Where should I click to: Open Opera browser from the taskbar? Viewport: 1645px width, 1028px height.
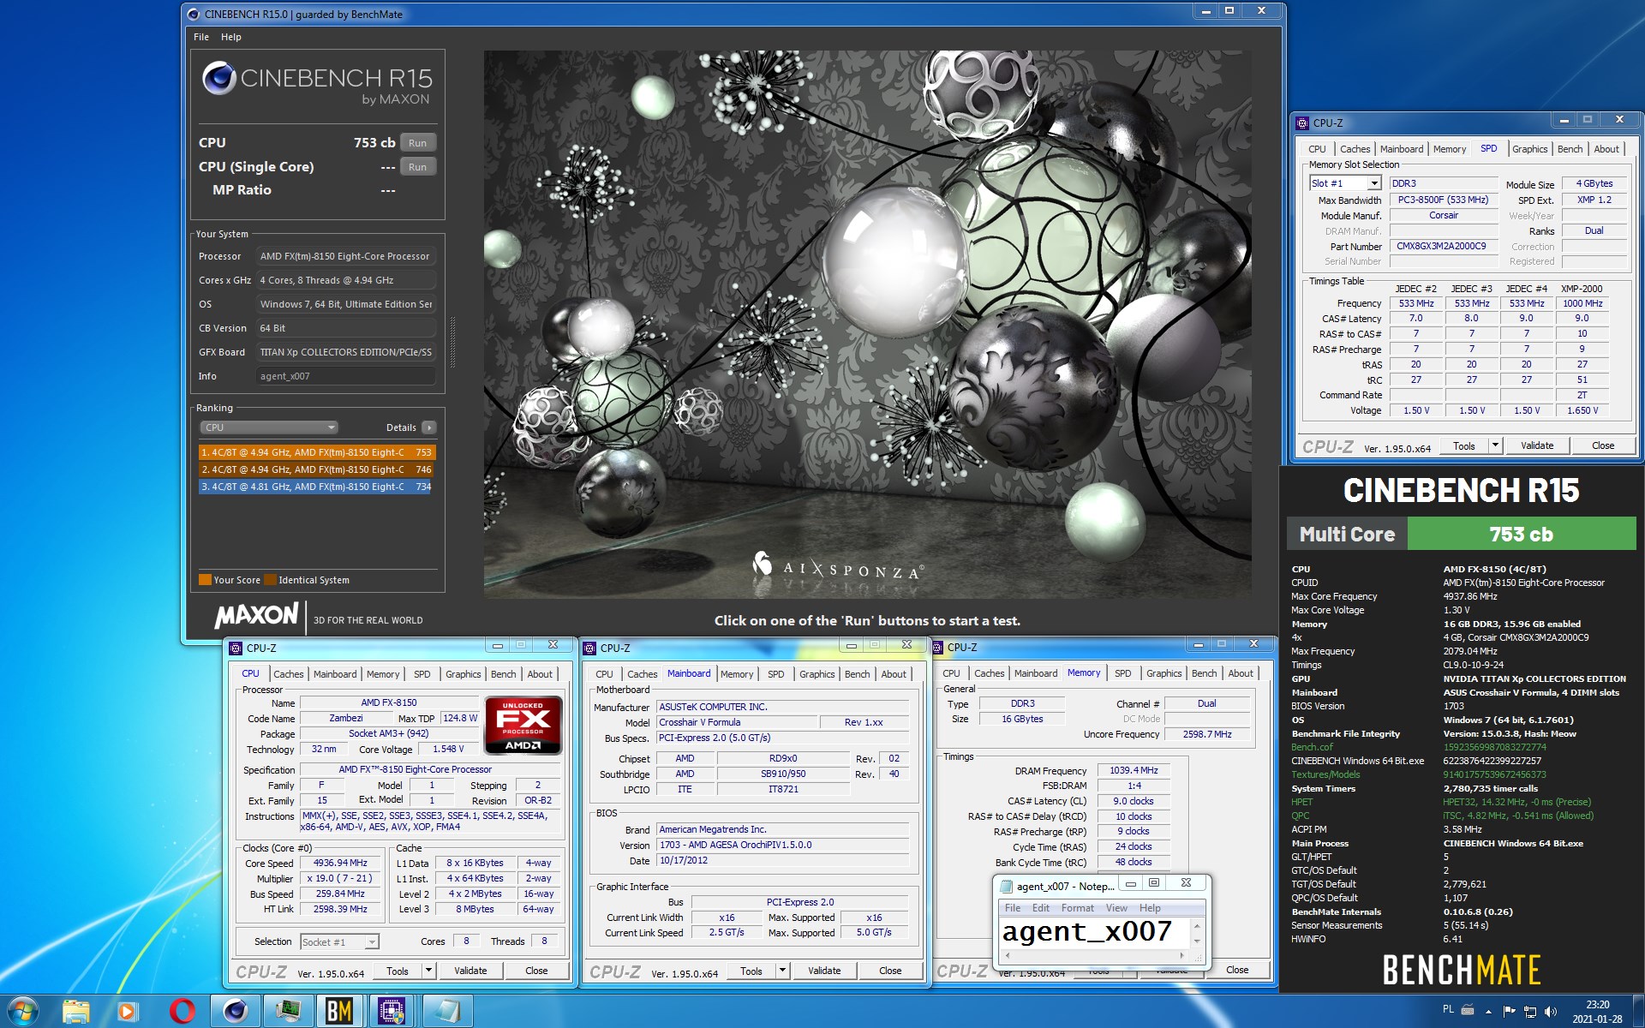181,1012
